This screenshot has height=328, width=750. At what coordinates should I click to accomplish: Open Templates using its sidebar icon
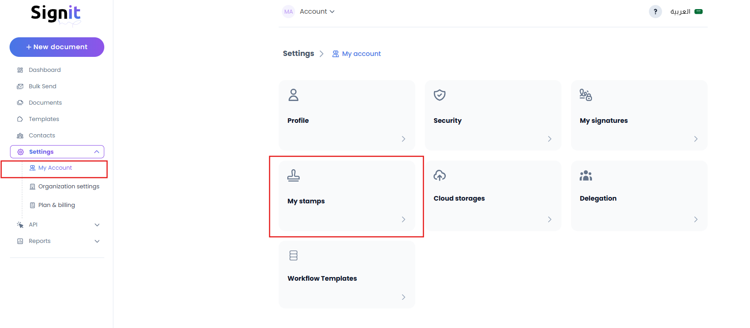(20, 119)
